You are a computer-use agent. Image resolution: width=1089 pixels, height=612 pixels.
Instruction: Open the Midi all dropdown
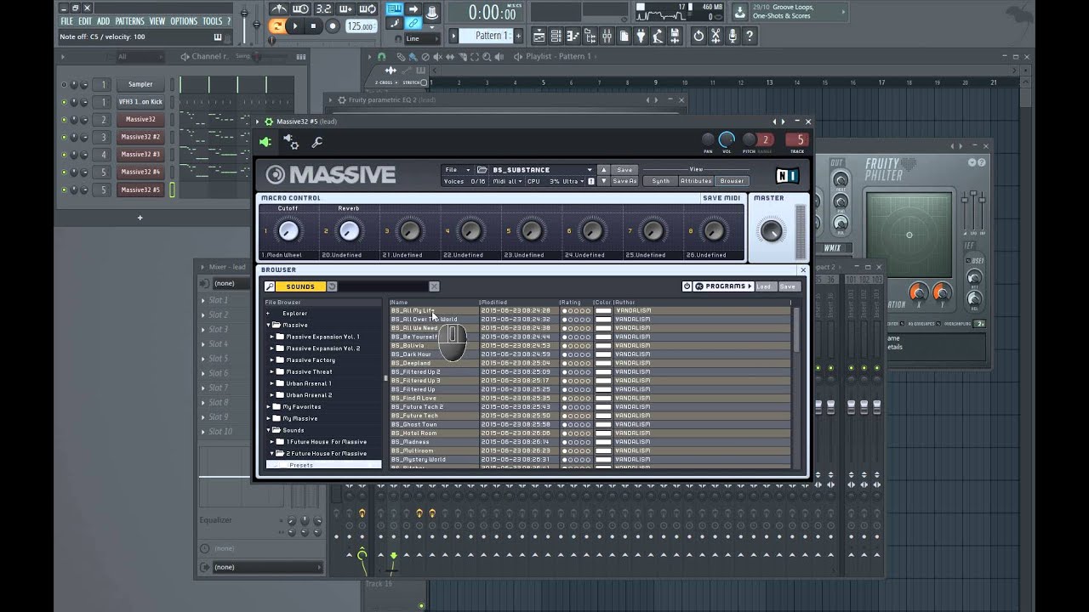(507, 181)
